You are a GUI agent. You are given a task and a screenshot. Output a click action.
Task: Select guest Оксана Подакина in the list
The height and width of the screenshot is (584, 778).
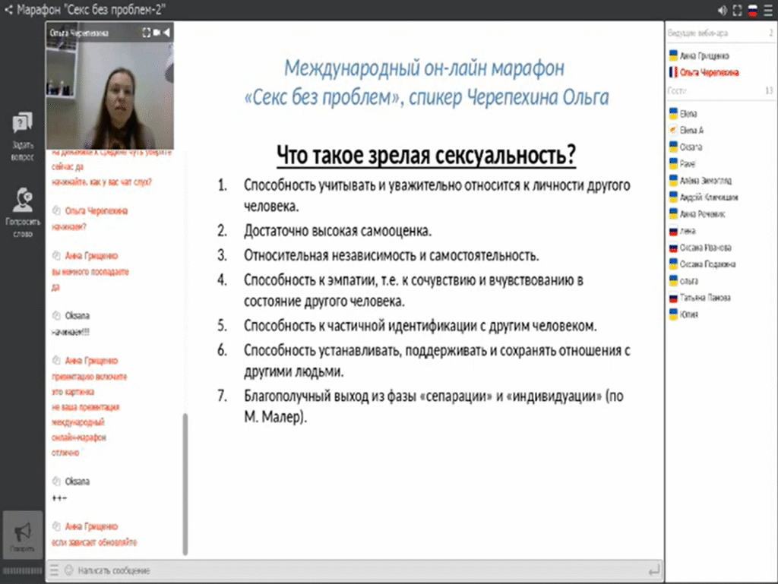tap(707, 264)
